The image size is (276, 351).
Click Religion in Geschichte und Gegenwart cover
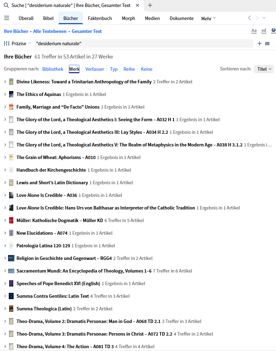pyautogui.click(x=11, y=258)
